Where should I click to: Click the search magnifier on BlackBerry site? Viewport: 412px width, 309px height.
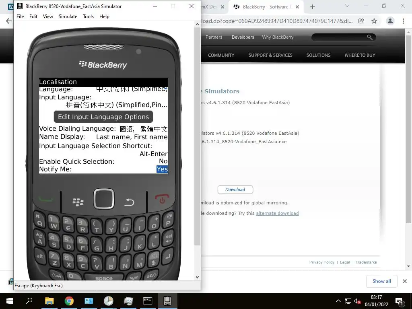pyautogui.click(x=370, y=37)
